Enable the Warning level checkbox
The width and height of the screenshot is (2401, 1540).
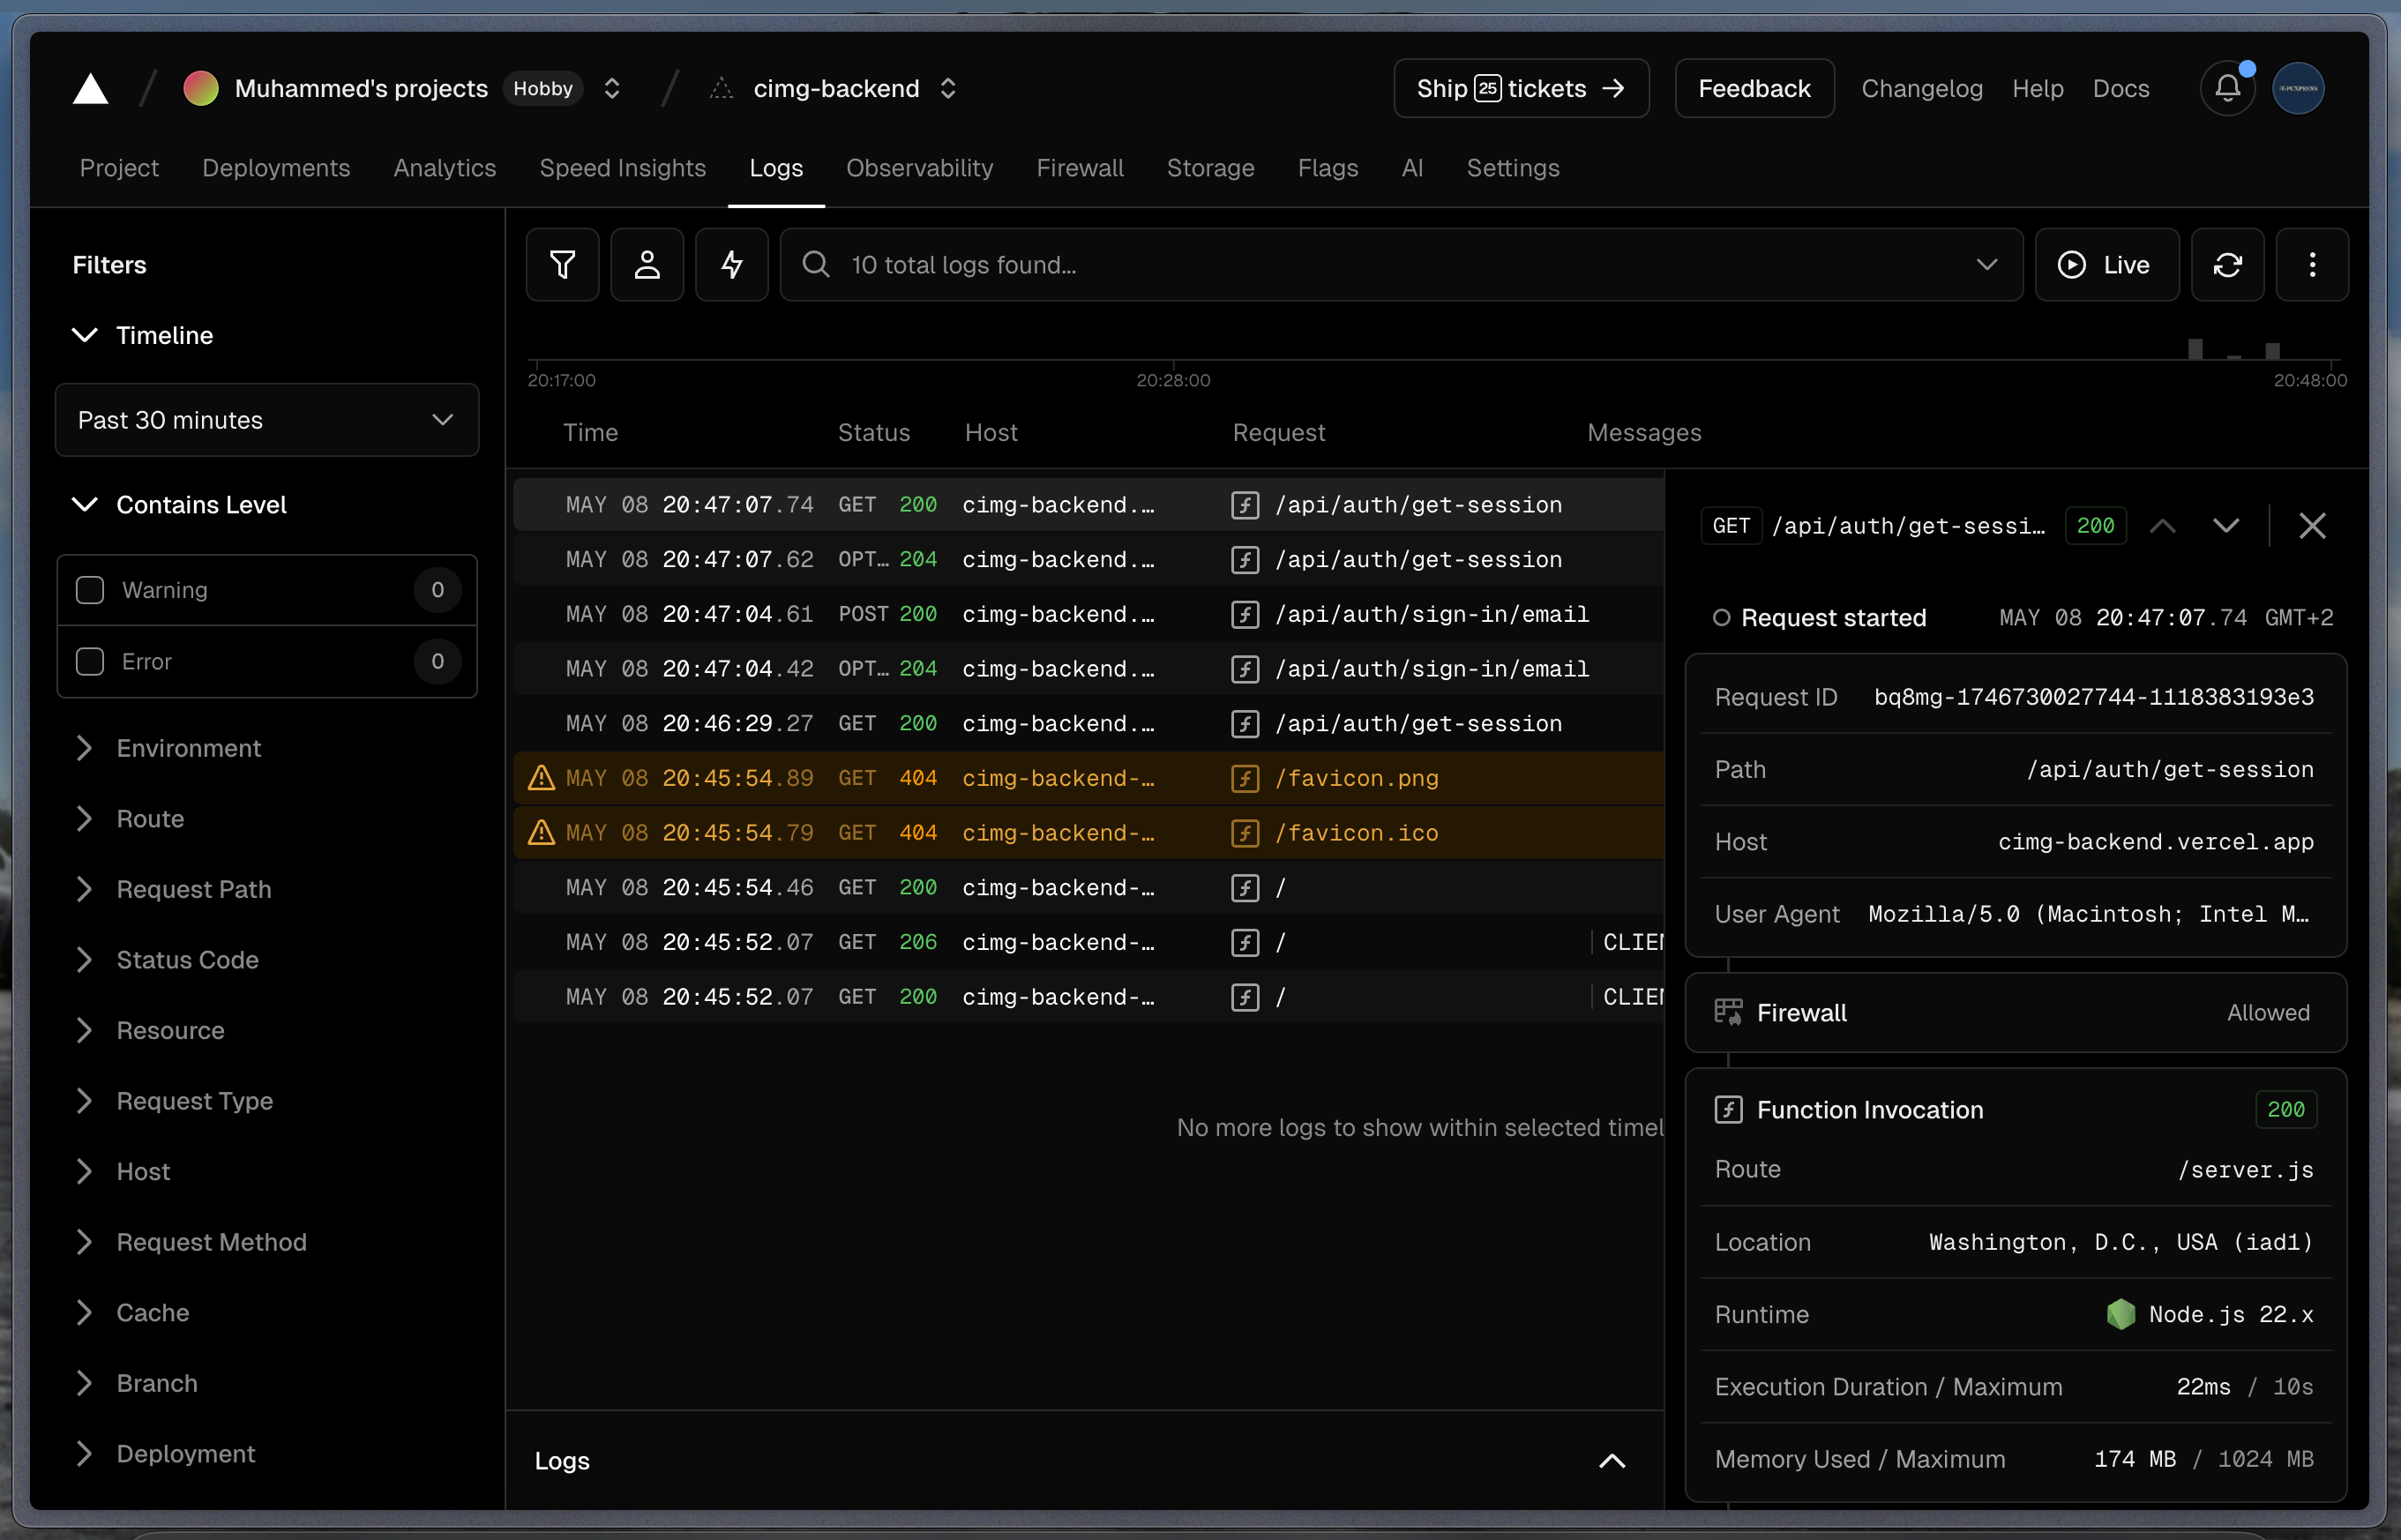coord(90,590)
